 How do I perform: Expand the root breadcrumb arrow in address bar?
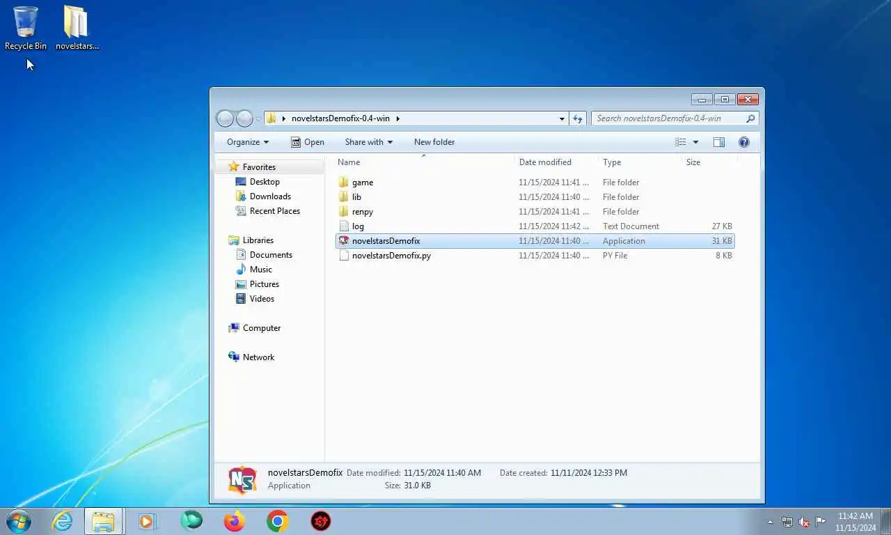click(x=284, y=118)
